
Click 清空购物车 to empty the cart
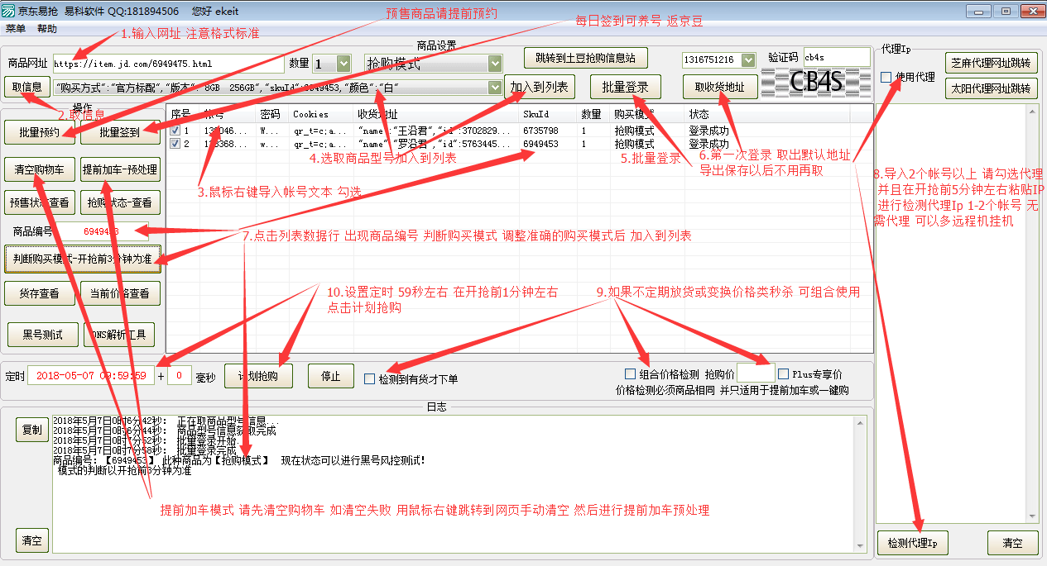tap(40, 169)
